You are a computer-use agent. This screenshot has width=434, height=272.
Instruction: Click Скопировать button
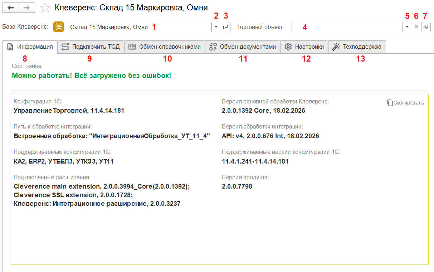click(405, 103)
